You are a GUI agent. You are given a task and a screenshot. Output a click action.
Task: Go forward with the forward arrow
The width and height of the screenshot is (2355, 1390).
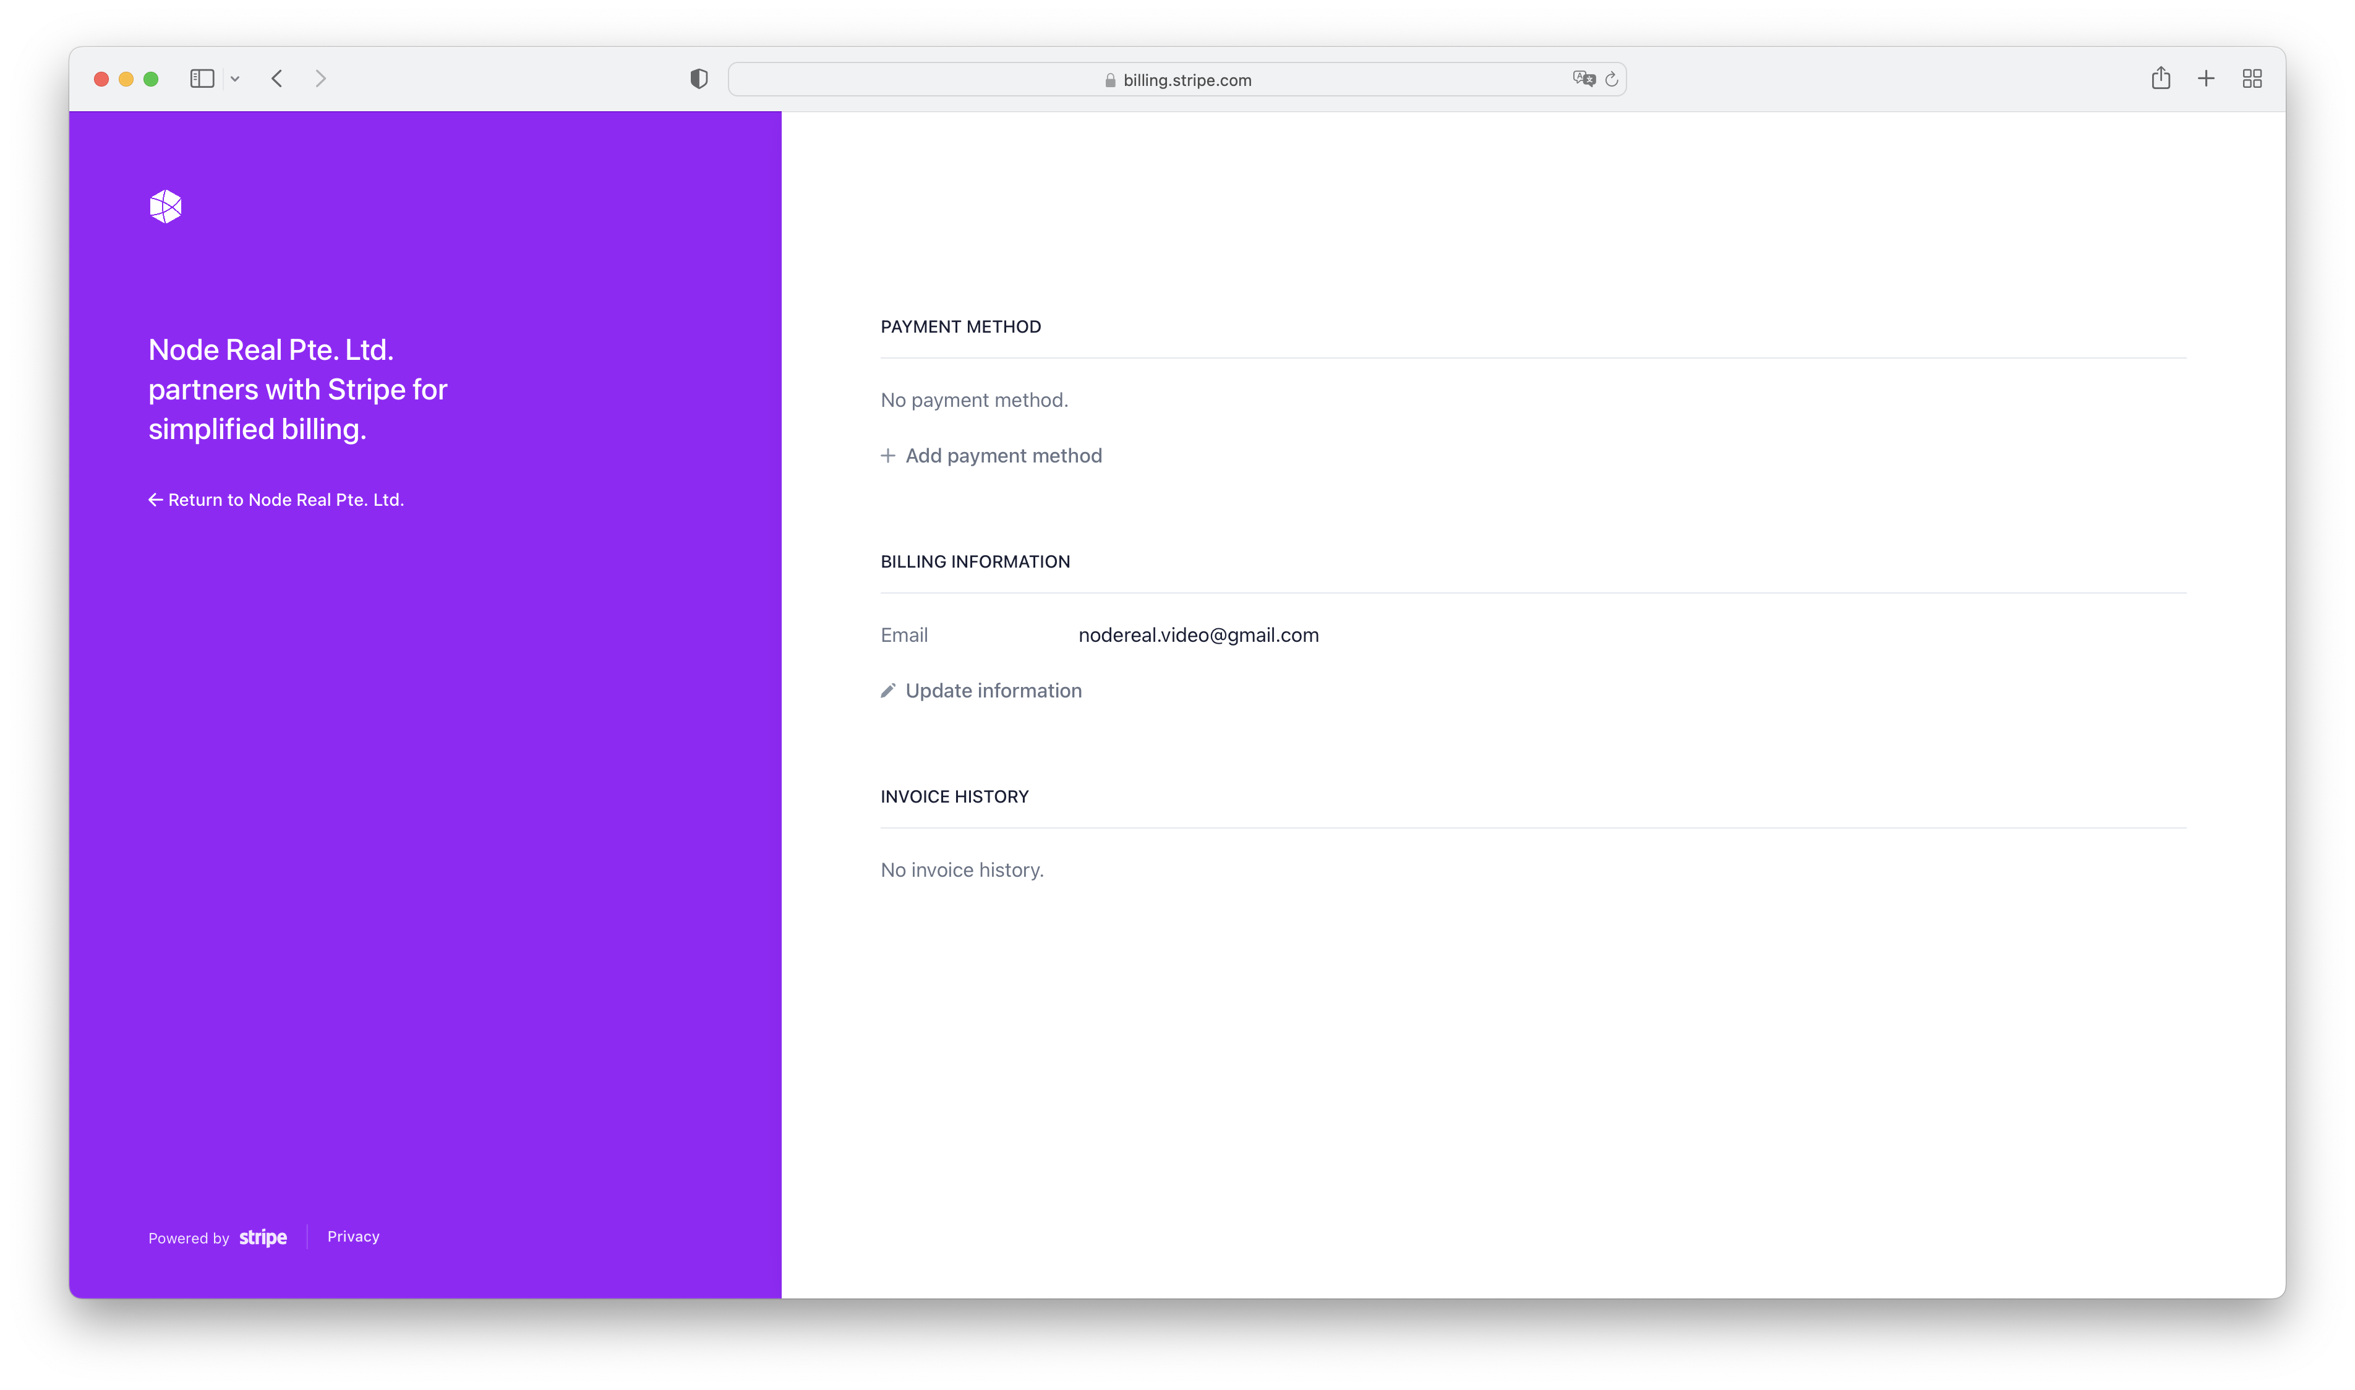pos(320,79)
